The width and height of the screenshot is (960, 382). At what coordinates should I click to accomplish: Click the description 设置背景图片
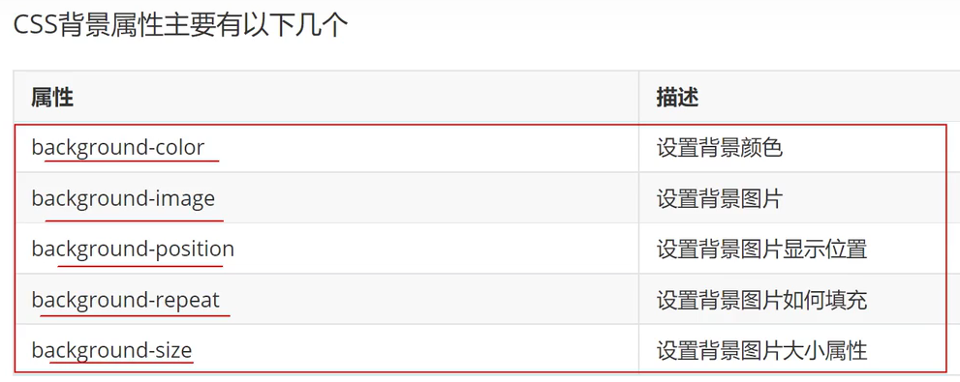720,198
